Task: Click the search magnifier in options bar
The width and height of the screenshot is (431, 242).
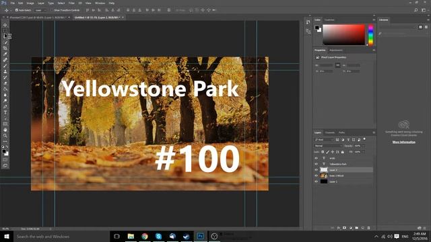Action: pos(416,10)
